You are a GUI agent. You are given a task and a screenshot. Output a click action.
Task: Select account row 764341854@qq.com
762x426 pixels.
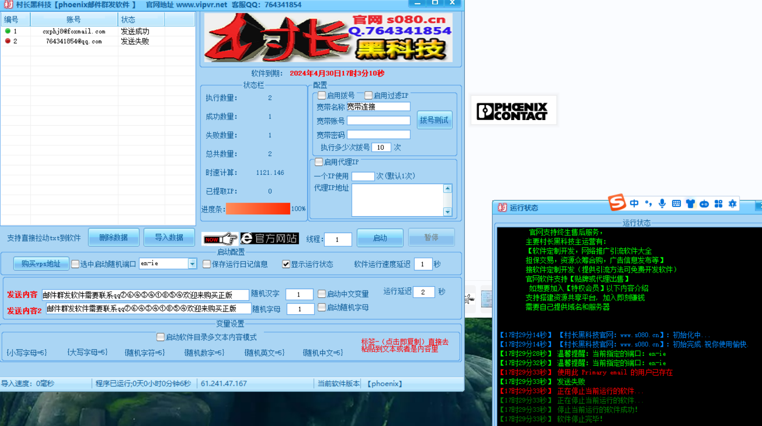pos(98,41)
